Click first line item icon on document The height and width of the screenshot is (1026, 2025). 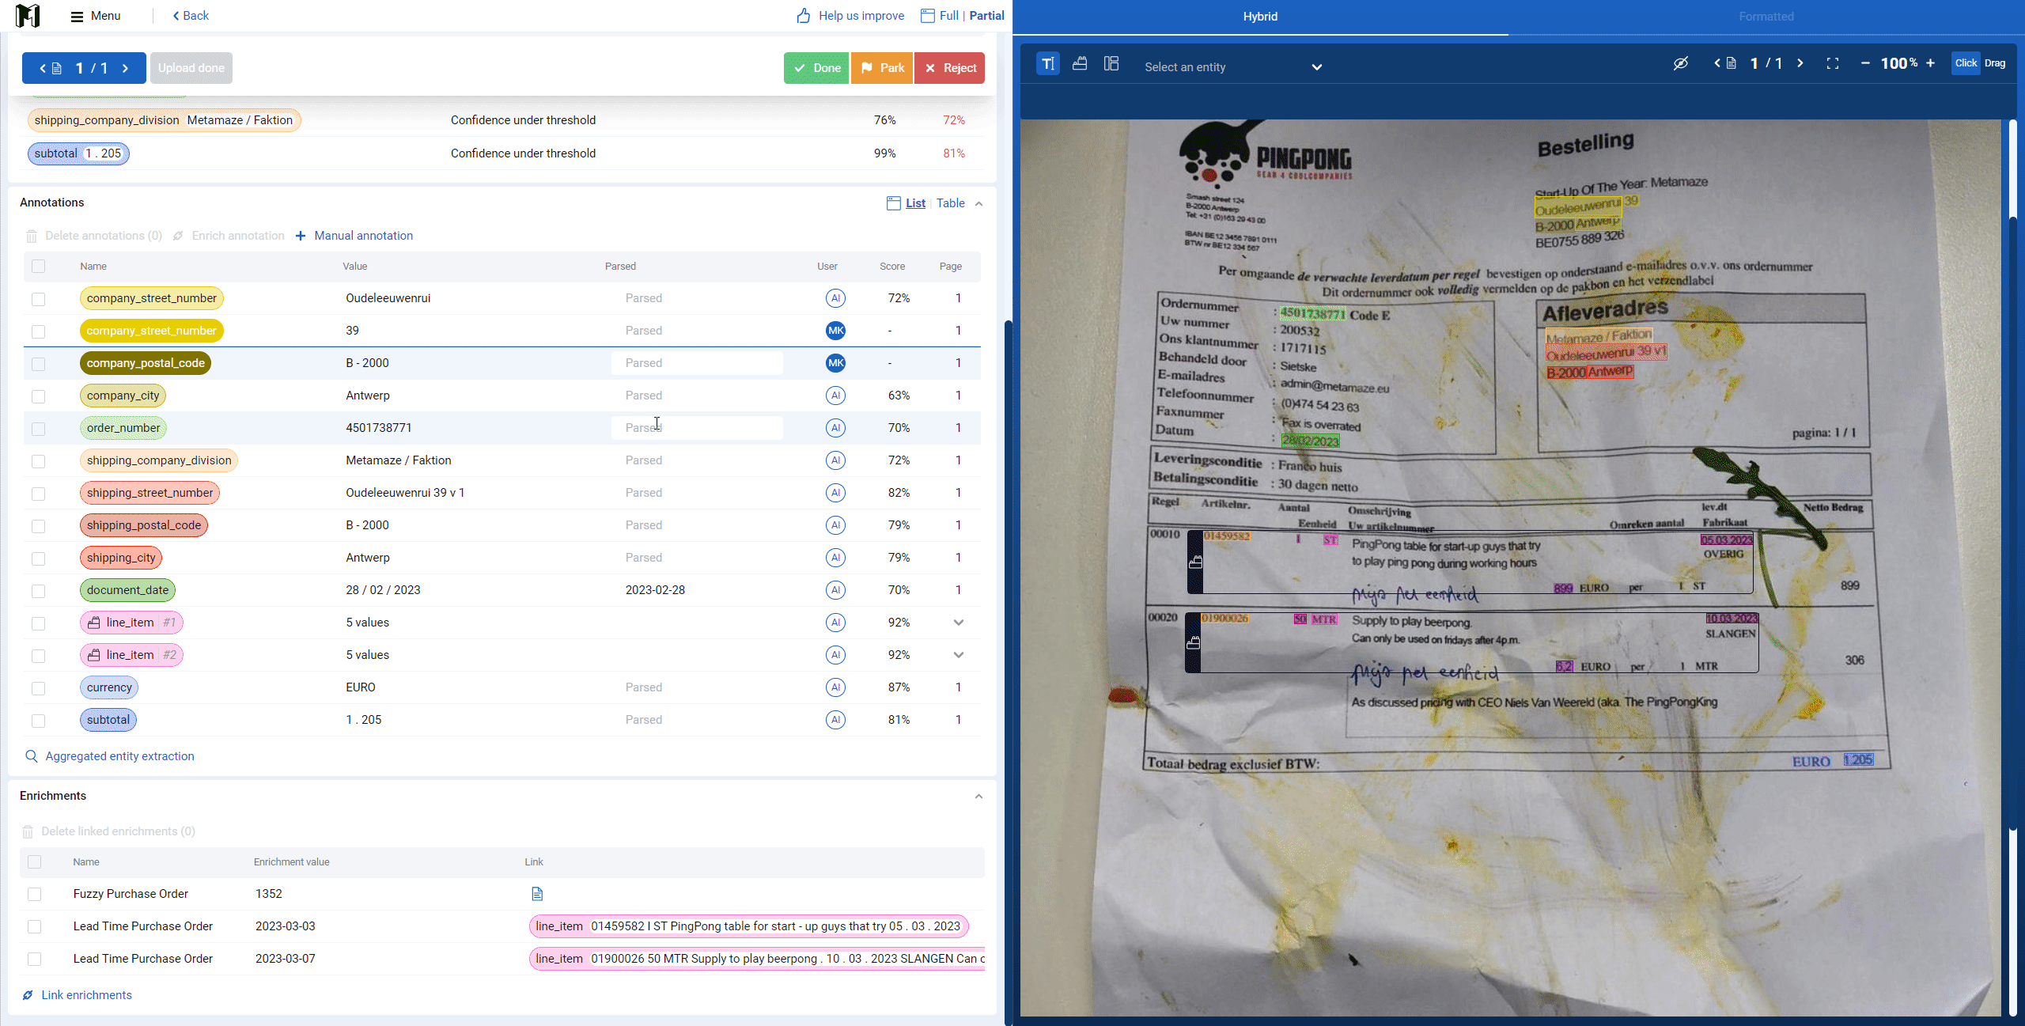[1195, 562]
